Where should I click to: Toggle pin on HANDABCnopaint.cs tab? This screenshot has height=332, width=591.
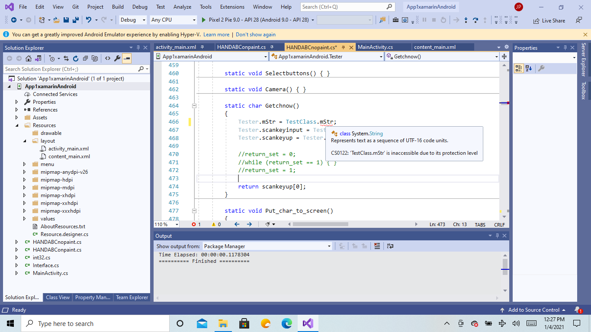tap(343, 47)
